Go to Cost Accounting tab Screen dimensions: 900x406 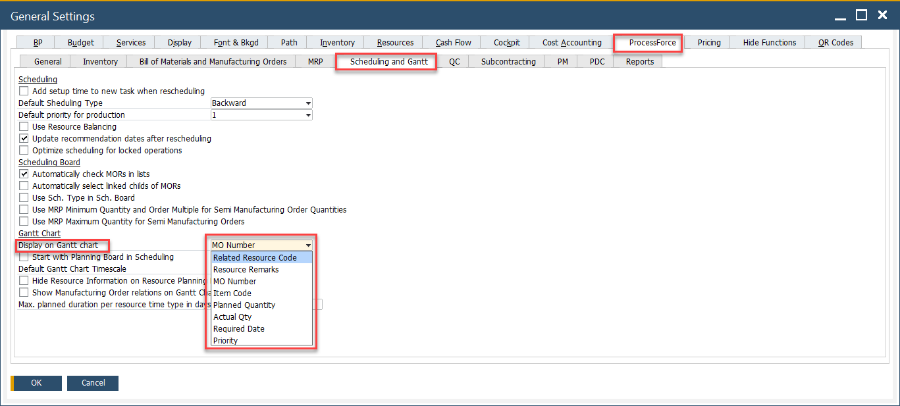(x=571, y=43)
